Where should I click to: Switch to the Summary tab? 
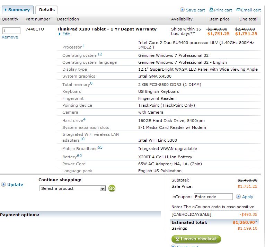coord(17,10)
